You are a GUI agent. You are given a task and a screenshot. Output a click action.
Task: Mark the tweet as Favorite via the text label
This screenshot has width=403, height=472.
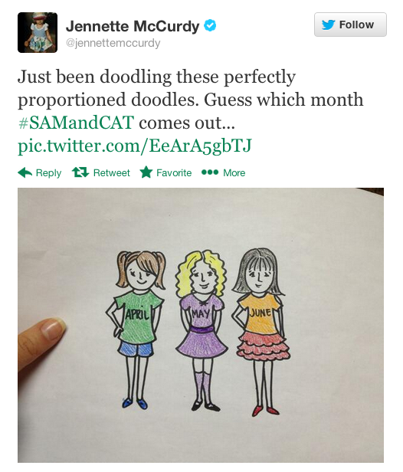coord(174,173)
